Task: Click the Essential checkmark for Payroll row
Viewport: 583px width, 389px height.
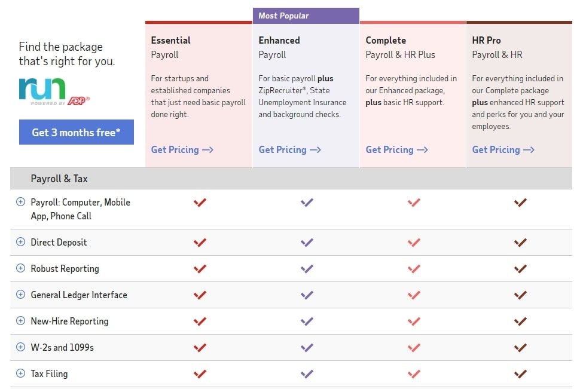Action: 200,203
